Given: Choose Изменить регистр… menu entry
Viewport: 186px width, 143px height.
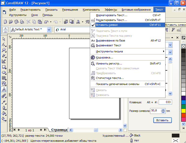Looking at the screenshot, I should coord(128,64).
